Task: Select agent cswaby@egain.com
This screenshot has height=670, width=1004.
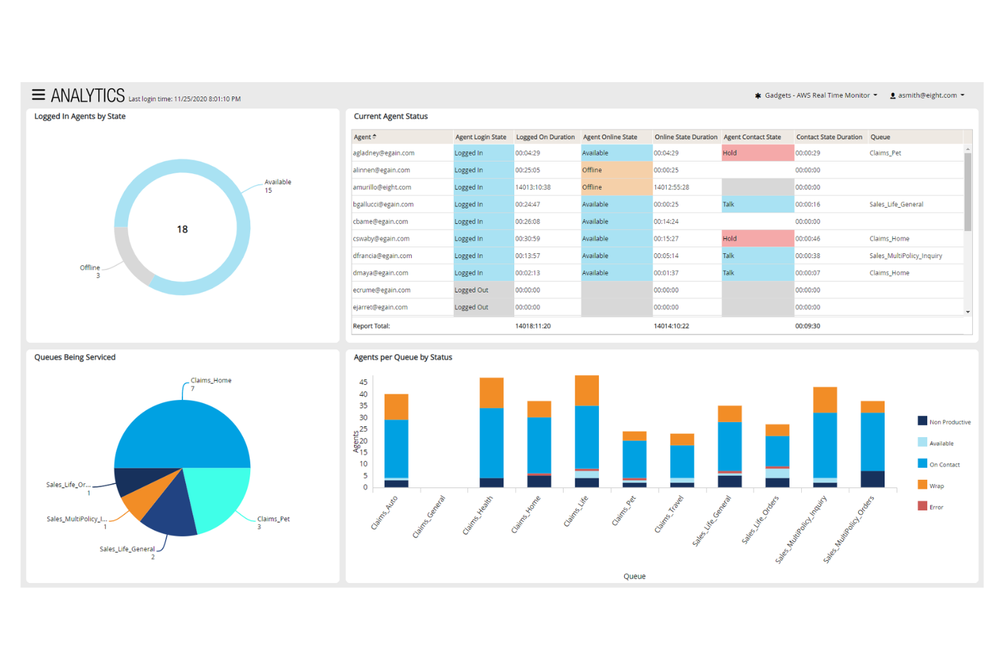Action: pos(381,239)
